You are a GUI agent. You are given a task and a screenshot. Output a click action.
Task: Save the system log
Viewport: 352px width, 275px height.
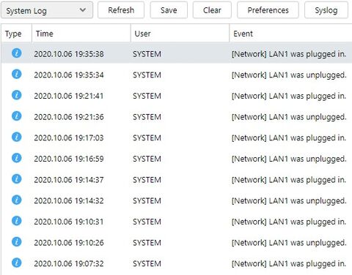[x=169, y=10]
